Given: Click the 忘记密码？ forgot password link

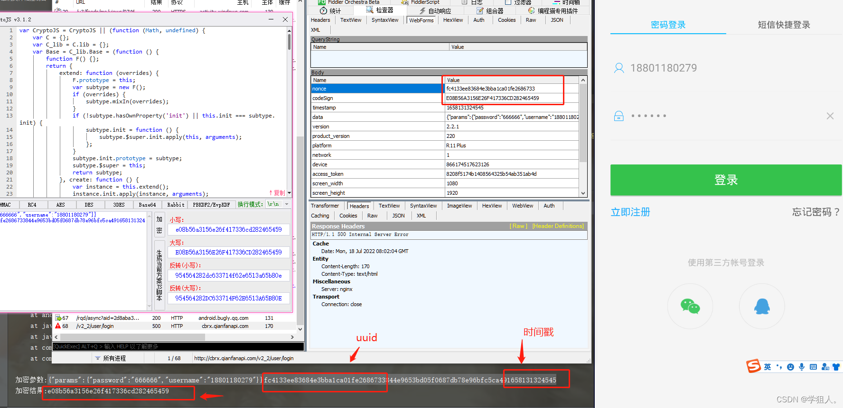Looking at the screenshot, I should [x=816, y=212].
